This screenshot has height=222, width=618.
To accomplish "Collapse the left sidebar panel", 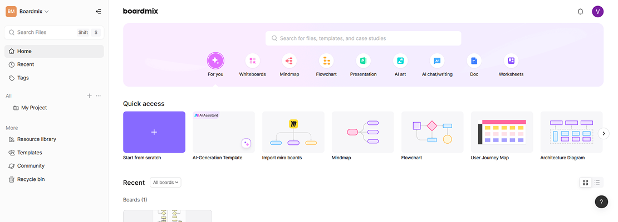I will pos(99,11).
